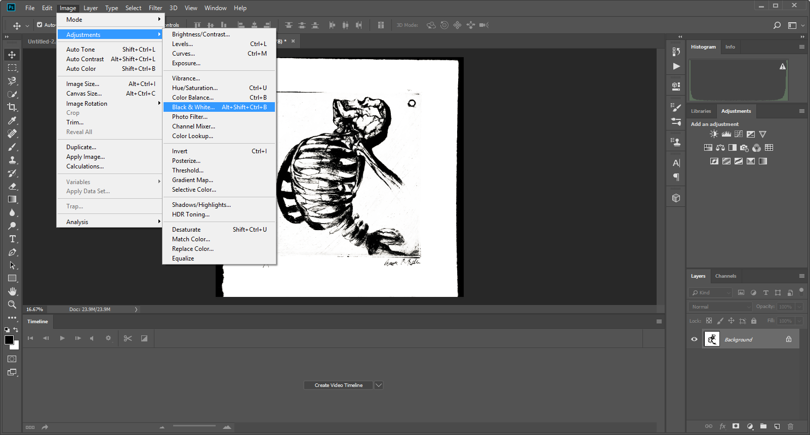This screenshot has height=435, width=810.
Task: Click the Brightness/Contrast adjustment icon
Action: [714, 134]
